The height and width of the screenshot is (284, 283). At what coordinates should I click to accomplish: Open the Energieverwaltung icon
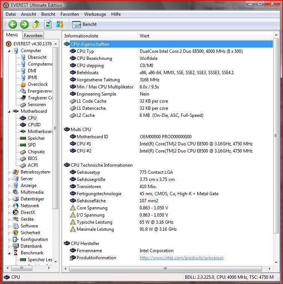pos(23,91)
